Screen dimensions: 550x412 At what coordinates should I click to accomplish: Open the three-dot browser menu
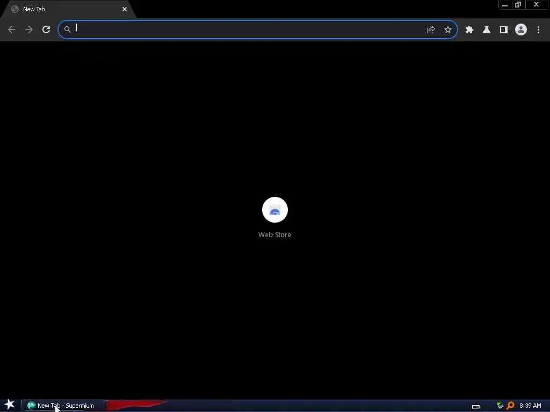538,30
